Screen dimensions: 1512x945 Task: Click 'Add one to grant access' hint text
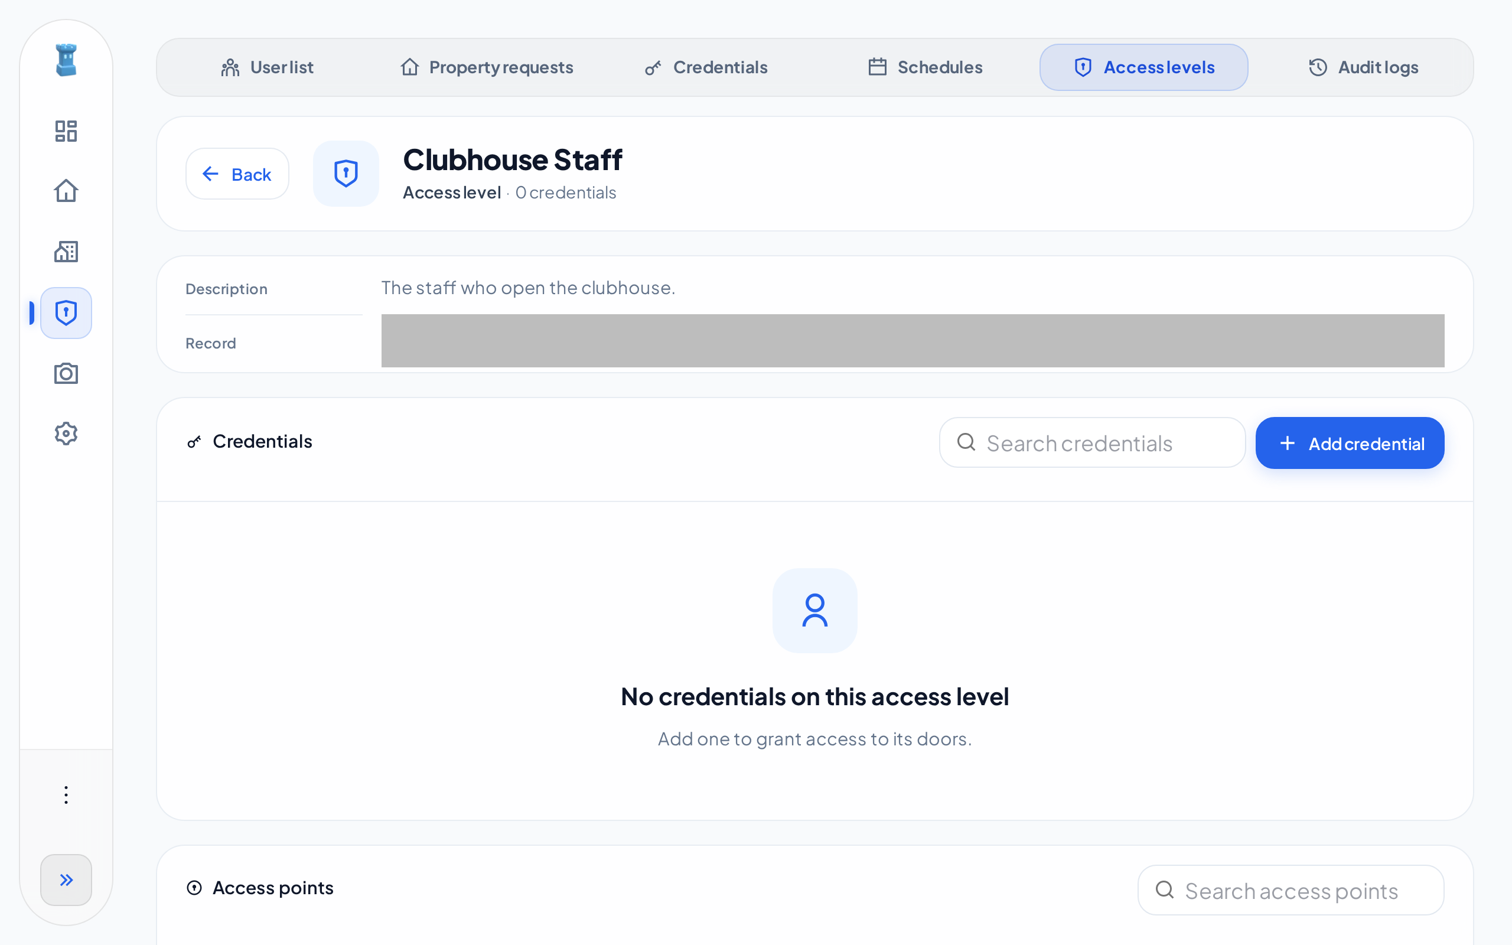coord(814,739)
